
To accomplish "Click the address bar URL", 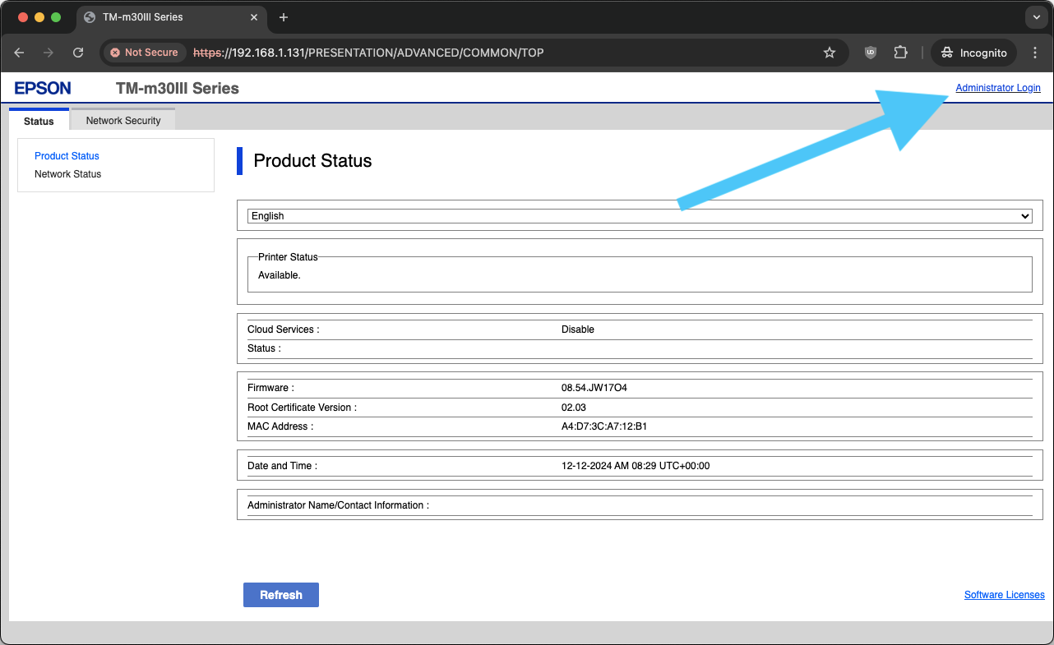I will tap(368, 53).
